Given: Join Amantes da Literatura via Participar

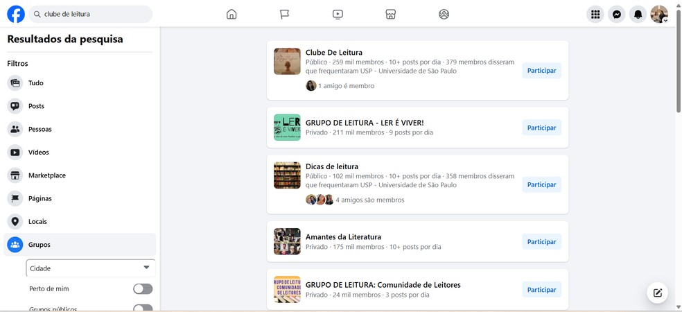Looking at the screenshot, I should 541,241.
